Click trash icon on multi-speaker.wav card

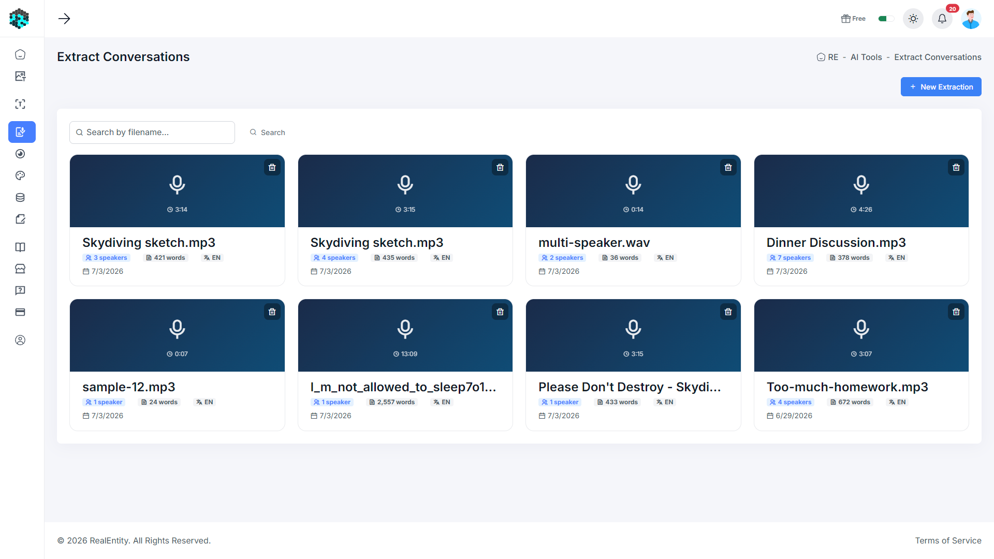[728, 168]
